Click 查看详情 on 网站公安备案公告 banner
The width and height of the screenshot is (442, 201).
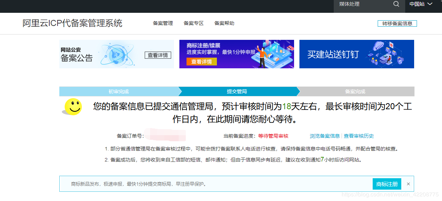coord(158,55)
